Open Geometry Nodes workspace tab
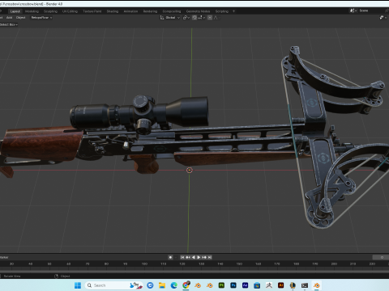Image resolution: width=389 pixels, height=291 pixels. (x=198, y=11)
